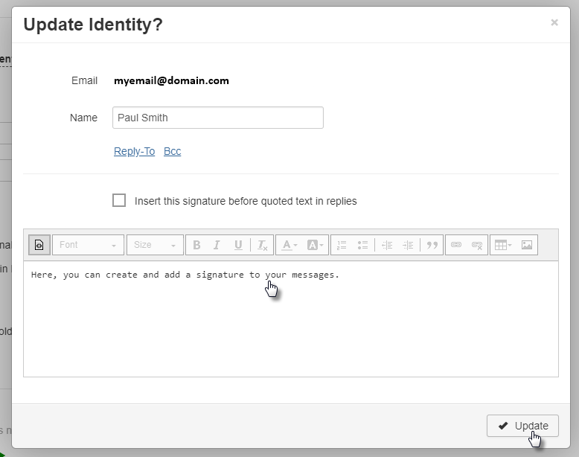Insert a link with the Link icon
The height and width of the screenshot is (457, 579).
point(456,245)
